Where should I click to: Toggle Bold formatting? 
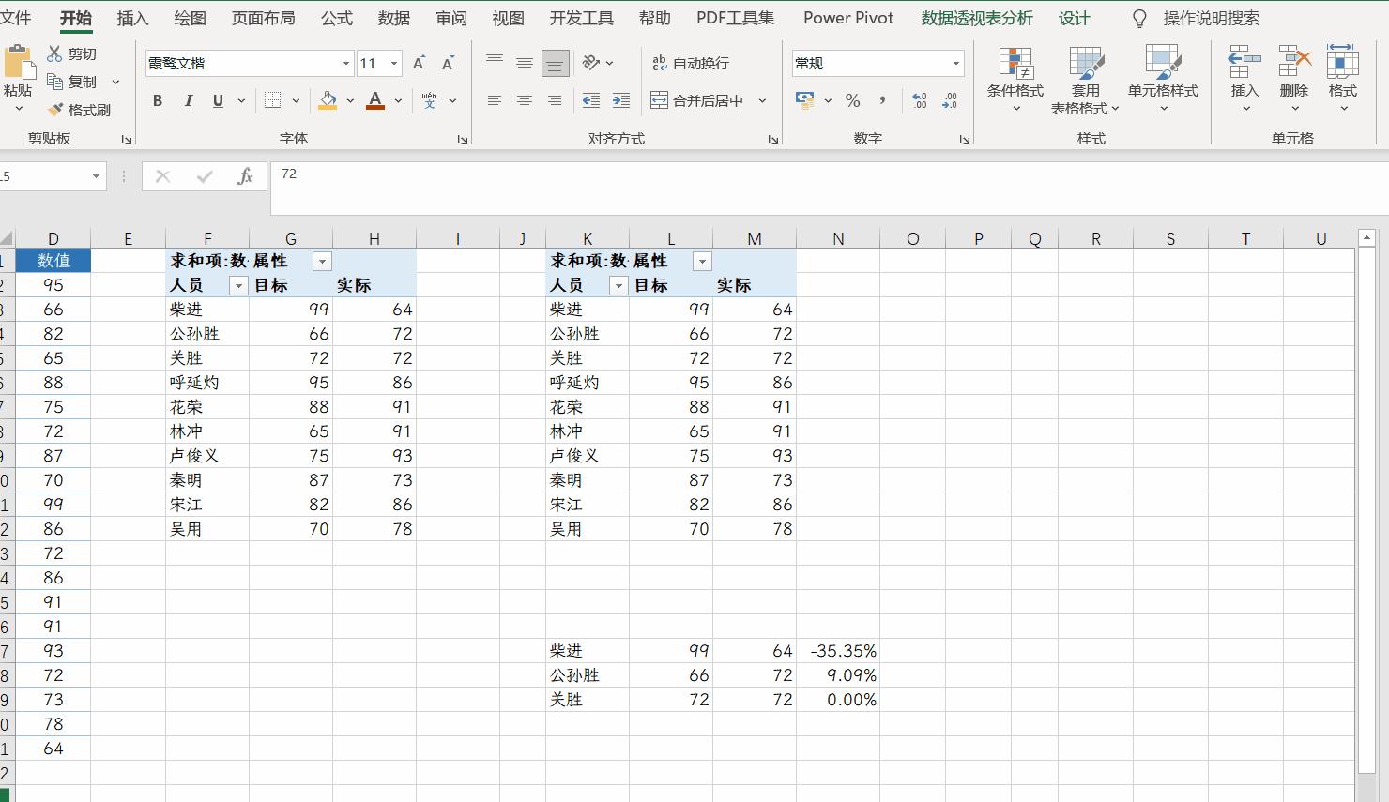pos(158,100)
